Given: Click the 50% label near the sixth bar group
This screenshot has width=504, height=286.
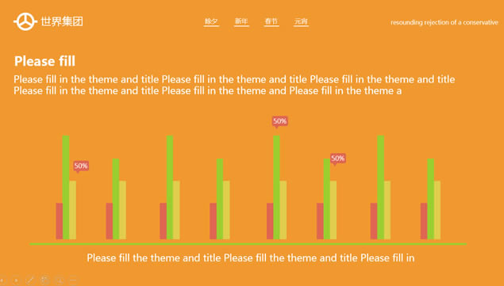Looking at the screenshot, I should point(338,158).
